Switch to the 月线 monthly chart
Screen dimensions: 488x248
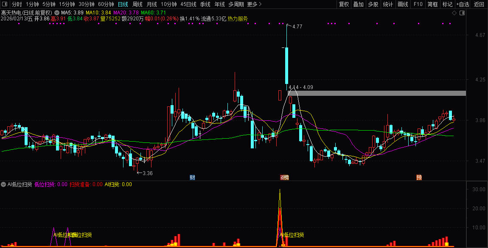coord(151,4)
